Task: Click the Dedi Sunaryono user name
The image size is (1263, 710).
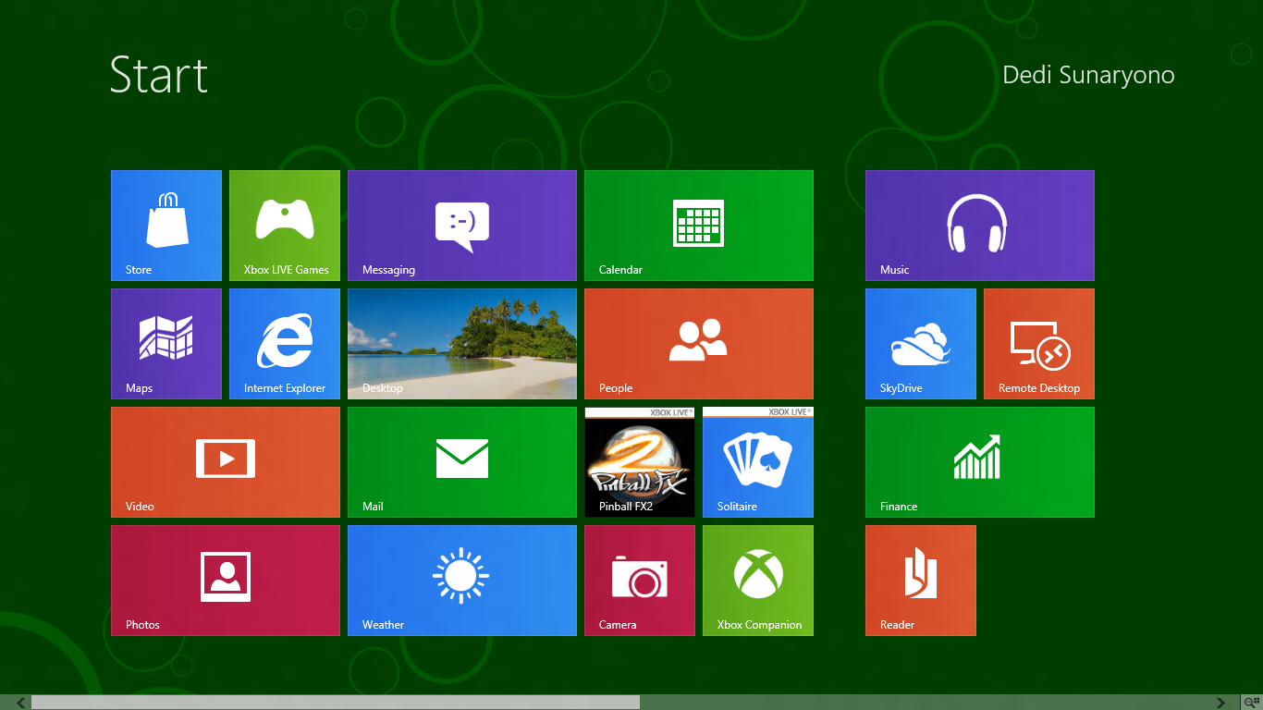Action: (x=1088, y=75)
